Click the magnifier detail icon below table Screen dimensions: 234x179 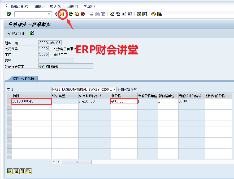tap(29, 171)
